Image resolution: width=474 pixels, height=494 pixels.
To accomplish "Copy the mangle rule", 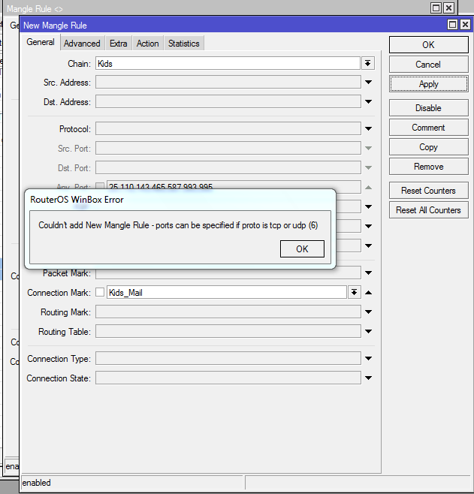I will [x=428, y=147].
